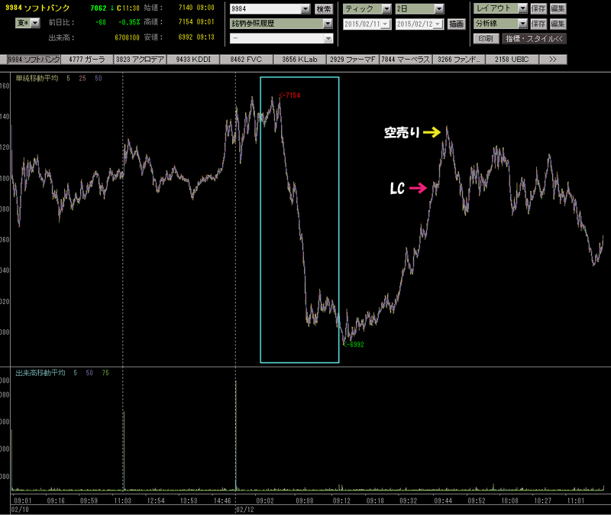Click the high marker <-7154 on chart
This screenshot has width=611, height=515.
tap(289, 96)
